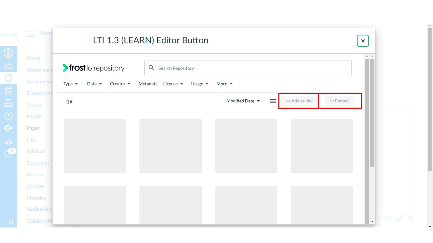The height and width of the screenshot is (243, 433).
Task: Open the Inbox icon in sidebar
Action: pyautogui.click(x=8, y=103)
